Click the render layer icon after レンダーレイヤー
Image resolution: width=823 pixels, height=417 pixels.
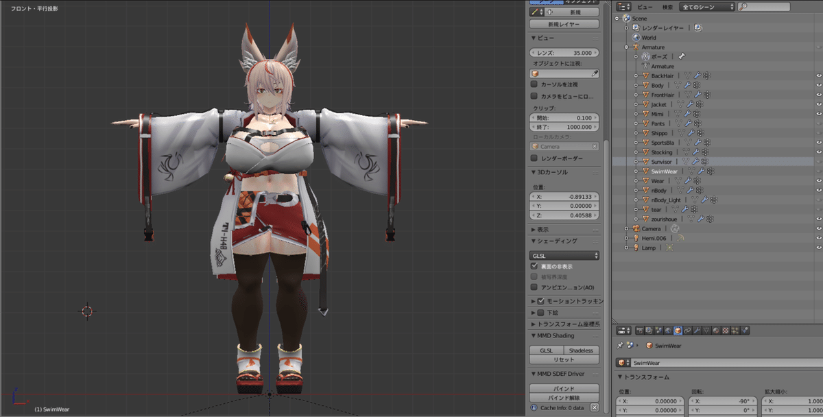pyautogui.click(x=697, y=27)
